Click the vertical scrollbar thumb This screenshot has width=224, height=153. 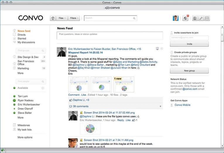(x=222, y=35)
